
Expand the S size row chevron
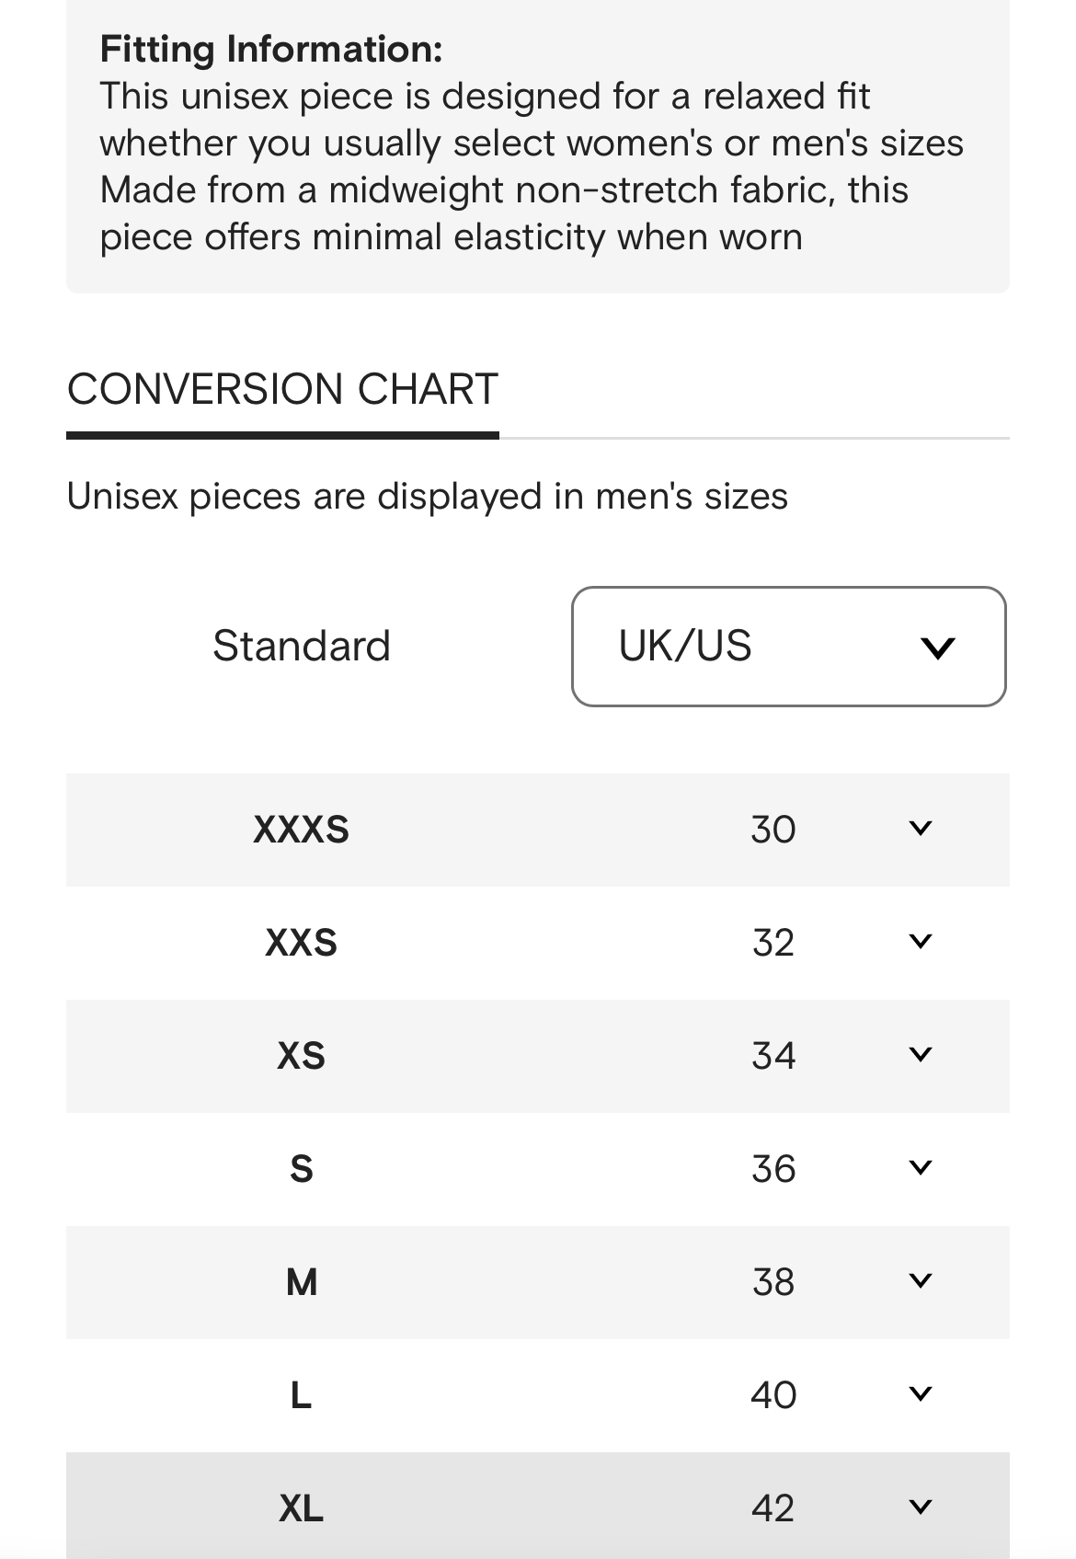point(920,1168)
